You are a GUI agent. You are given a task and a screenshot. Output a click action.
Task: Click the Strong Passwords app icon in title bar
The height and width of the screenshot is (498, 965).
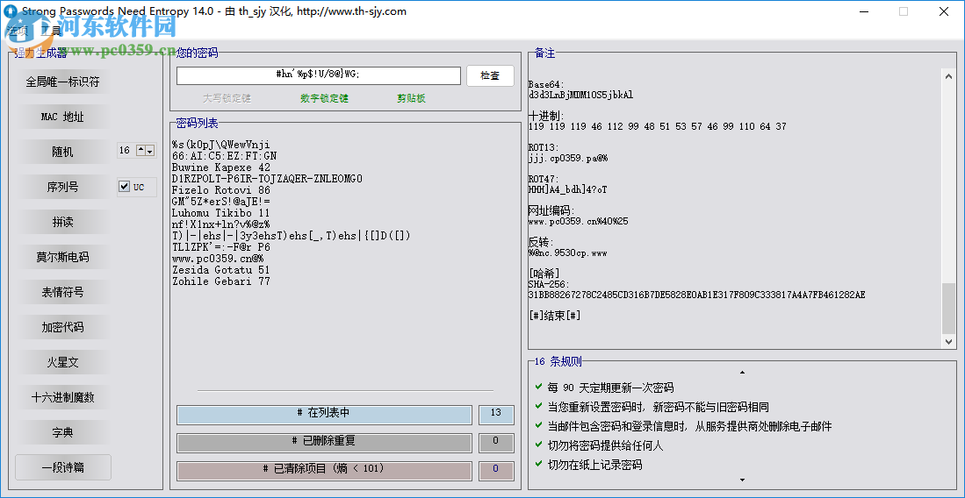(10, 11)
